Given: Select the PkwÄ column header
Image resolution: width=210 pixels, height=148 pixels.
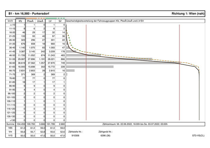Looking at the screenshot, I should click(30, 21).
